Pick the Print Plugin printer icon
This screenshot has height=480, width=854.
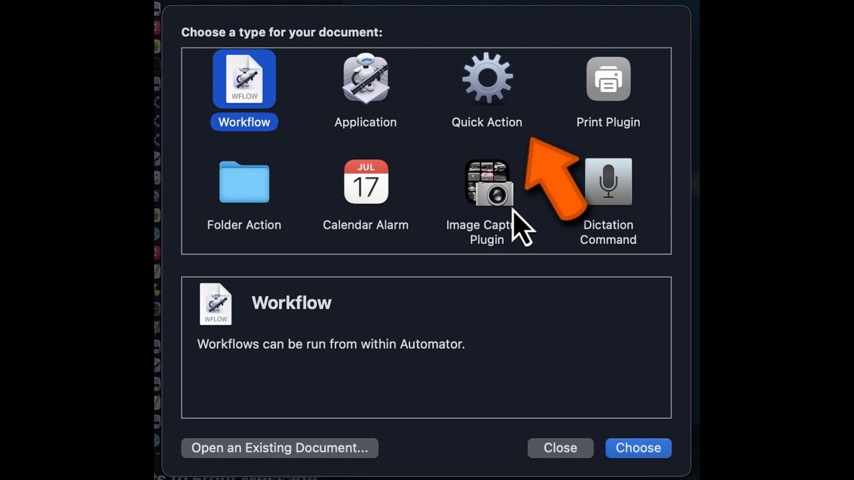coord(608,79)
